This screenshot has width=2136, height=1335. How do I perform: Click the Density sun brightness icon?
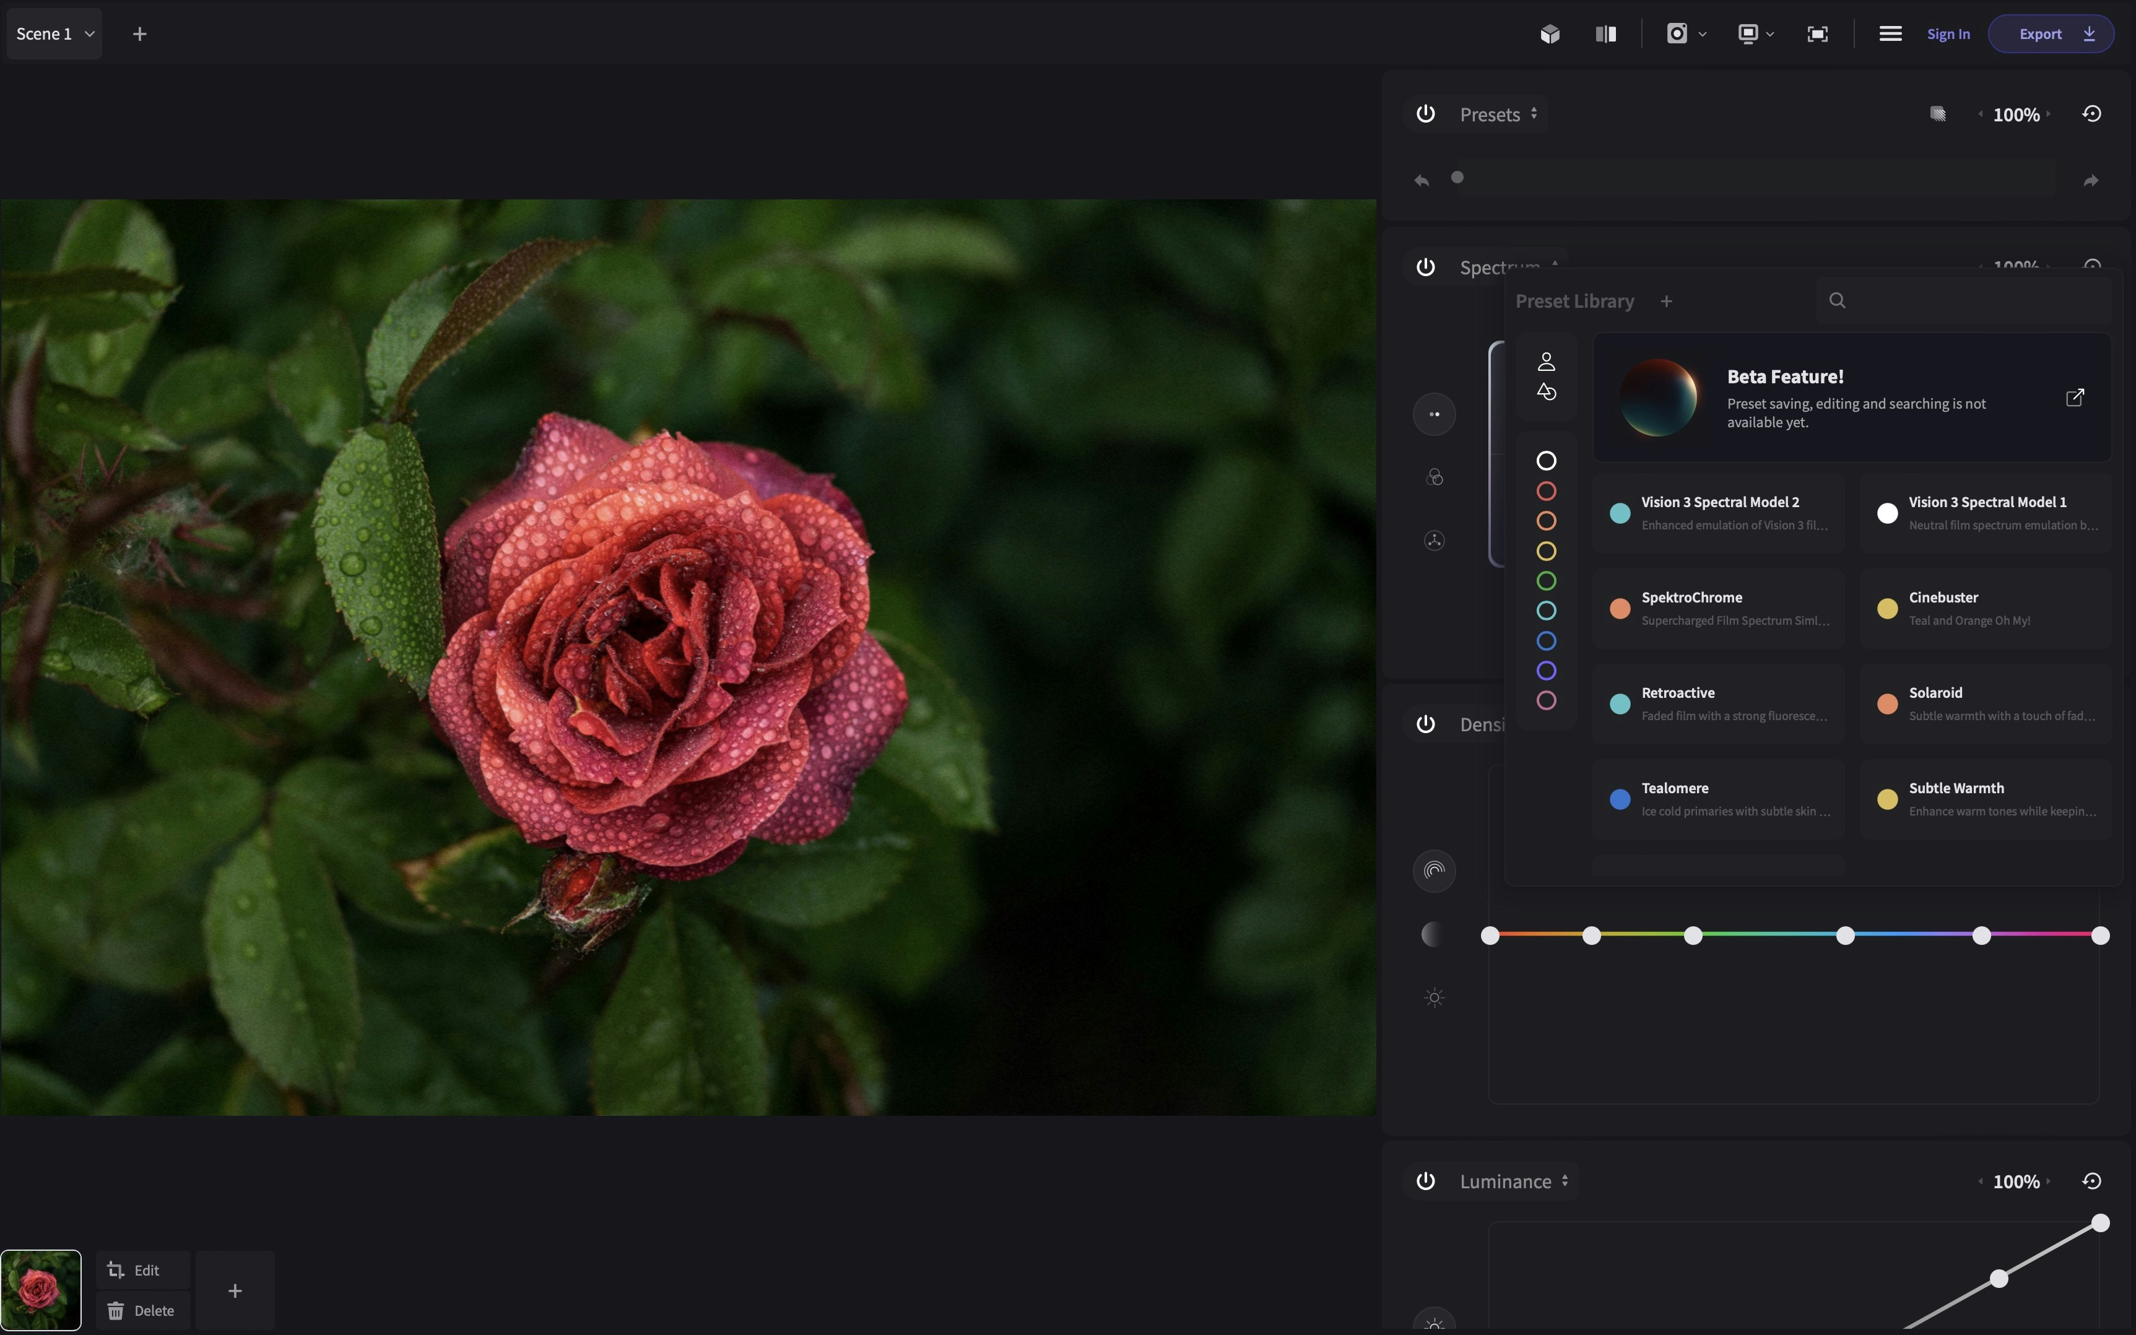(x=1435, y=998)
